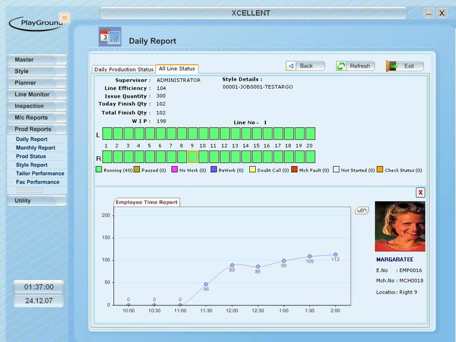Click the Exit button
Viewport: 456px width, 342px height.
click(404, 66)
